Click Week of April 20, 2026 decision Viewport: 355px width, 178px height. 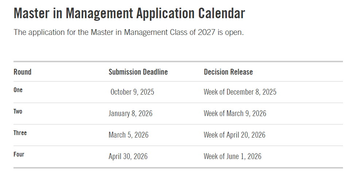[x=234, y=135]
